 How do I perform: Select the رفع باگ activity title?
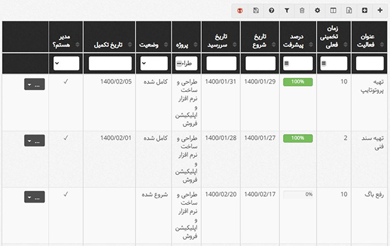point(374,194)
